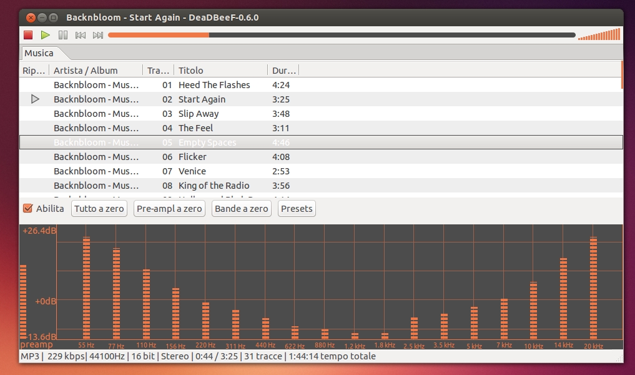Screen dimensions: 635x375
Task: Select the track The Feel
Action: pyautogui.click(x=321, y=128)
